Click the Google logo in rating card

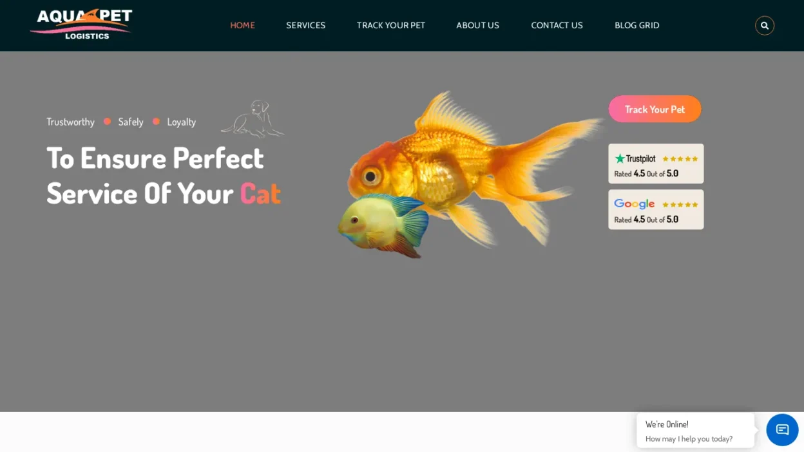point(635,205)
